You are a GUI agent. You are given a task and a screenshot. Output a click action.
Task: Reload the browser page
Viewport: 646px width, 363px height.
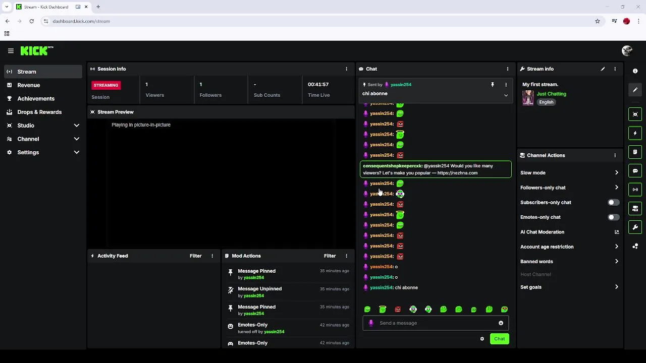(x=31, y=21)
